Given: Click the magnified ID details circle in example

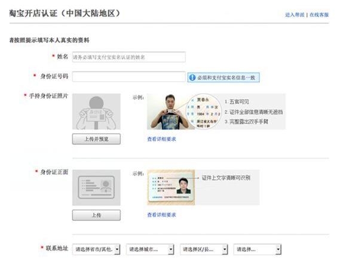Looking at the screenshot, I should (x=204, y=112).
